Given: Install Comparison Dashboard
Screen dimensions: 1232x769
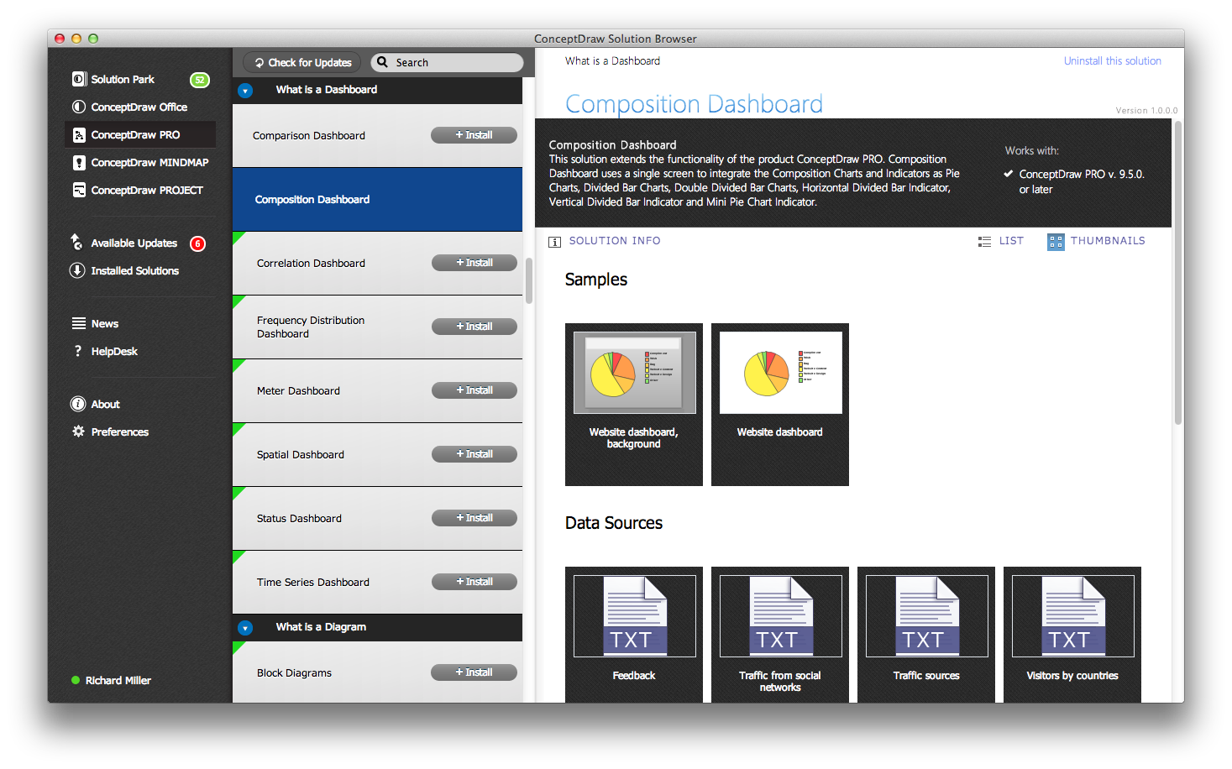Looking at the screenshot, I should (x=474, y=135).
